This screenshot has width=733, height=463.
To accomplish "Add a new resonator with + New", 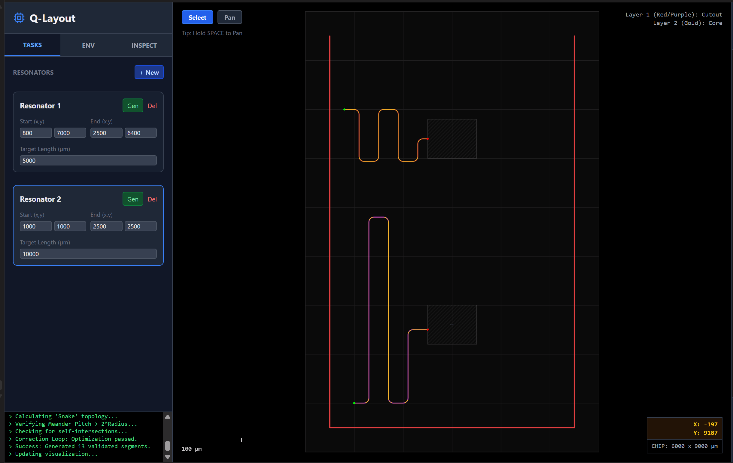I will tap(149, 72).
